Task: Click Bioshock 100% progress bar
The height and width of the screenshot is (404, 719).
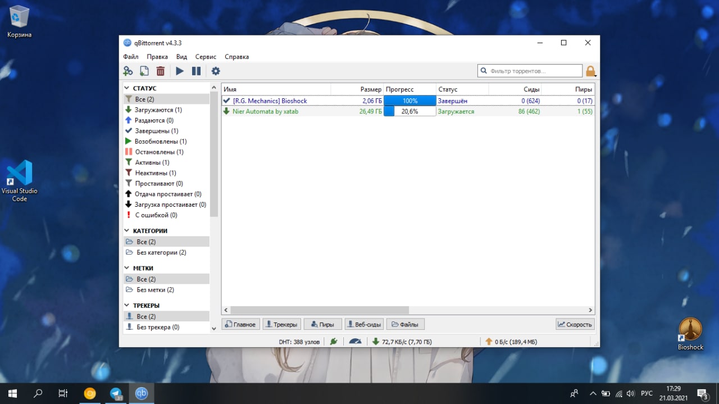Action: coord(409,101)
